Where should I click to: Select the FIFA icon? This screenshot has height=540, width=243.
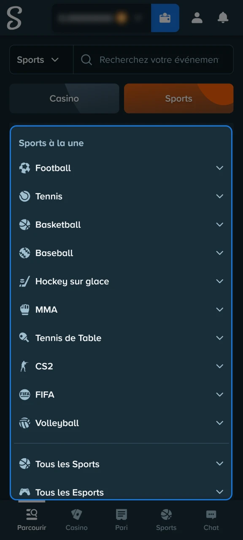pyautogui.click(x=24, y=394)
